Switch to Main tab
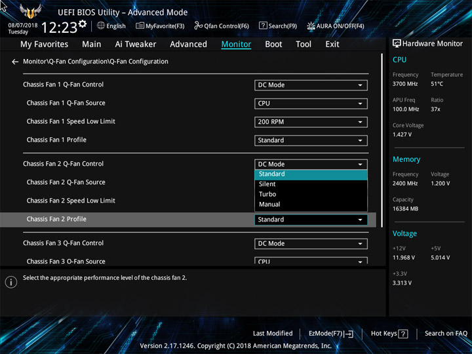 (92, 45)
